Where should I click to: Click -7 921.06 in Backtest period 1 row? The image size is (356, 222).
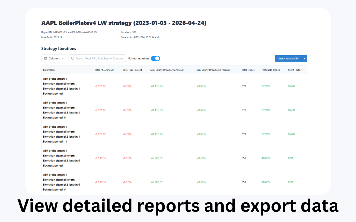coord(100,86)
